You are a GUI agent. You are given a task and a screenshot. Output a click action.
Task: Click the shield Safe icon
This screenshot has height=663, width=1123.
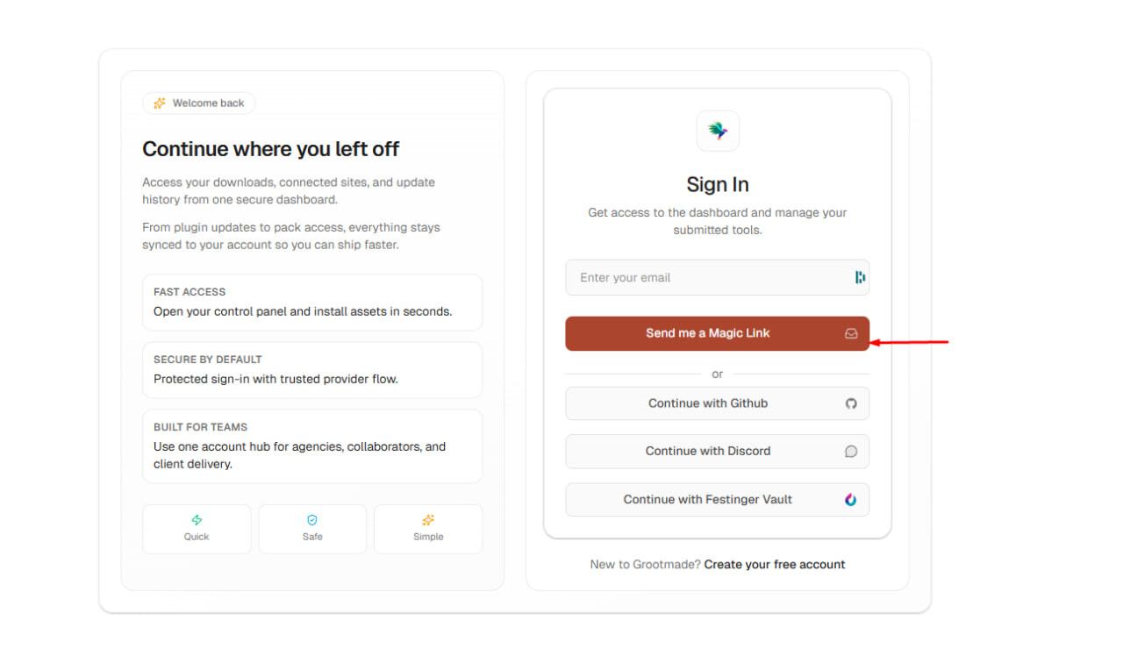point(312,520)
